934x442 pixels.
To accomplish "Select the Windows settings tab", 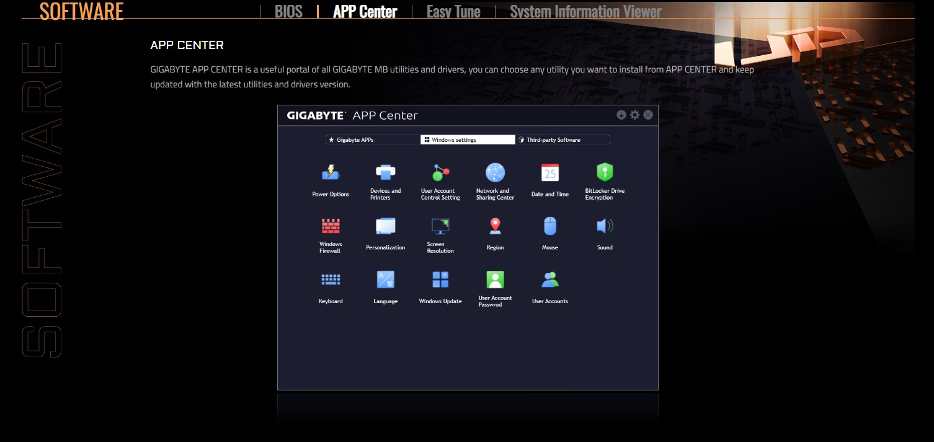I will pos(468,139).
